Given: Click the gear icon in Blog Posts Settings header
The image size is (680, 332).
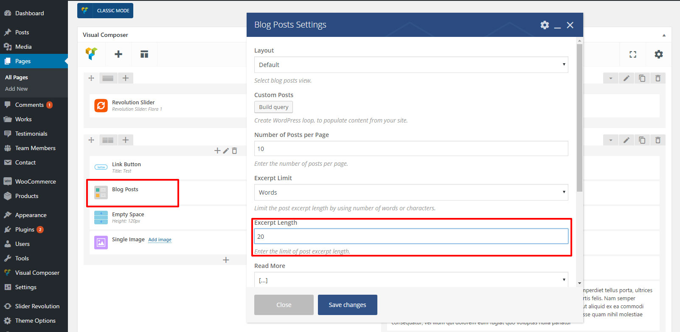Looking at the screenshot, I should (x=545, y=25).
